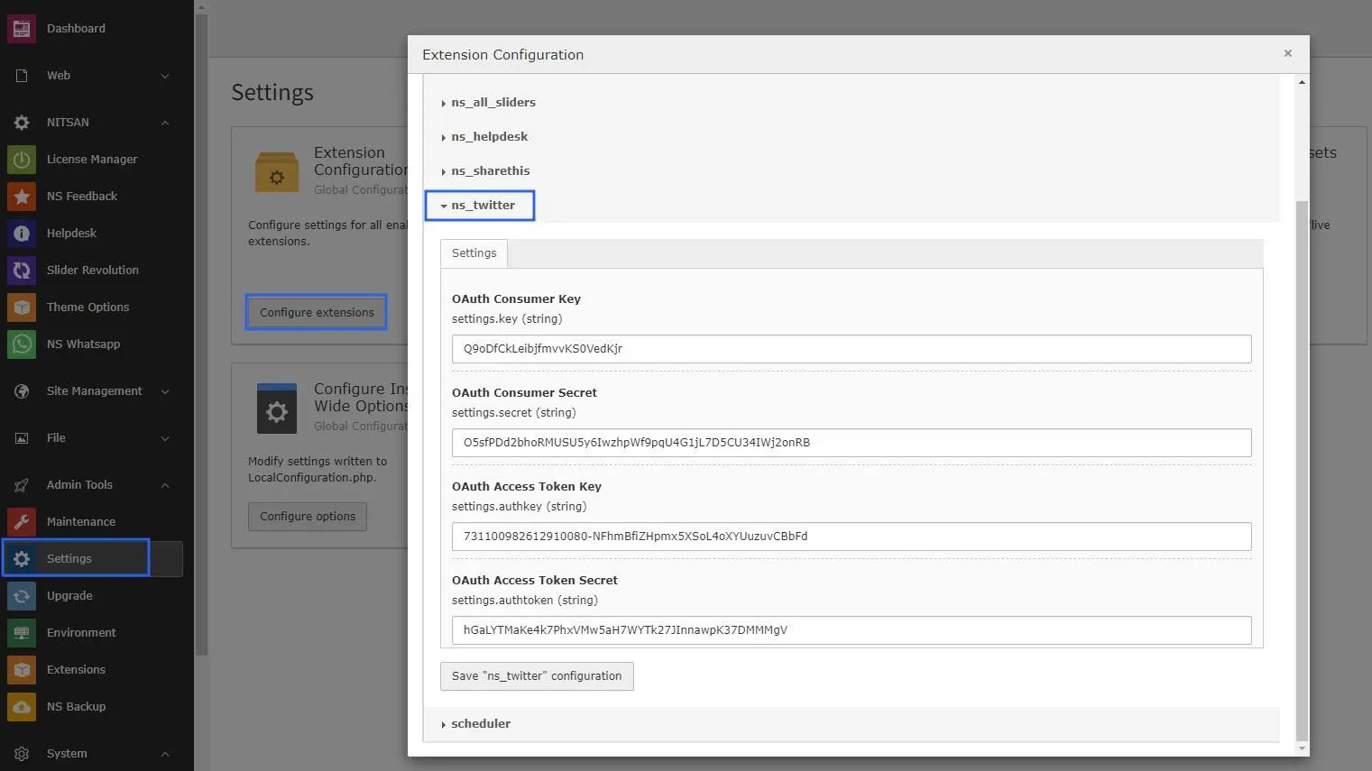Click the NITSAN gear icon

click(22, 123)
